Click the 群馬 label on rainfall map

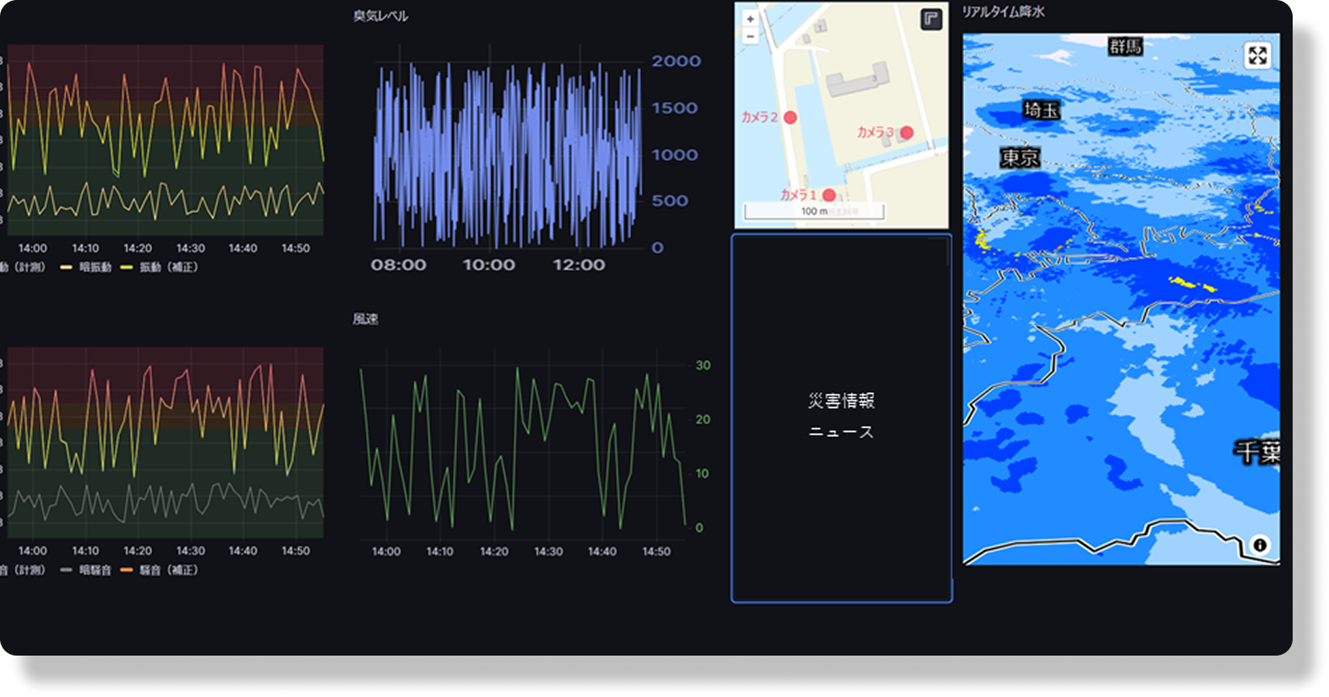[1125, 46]
